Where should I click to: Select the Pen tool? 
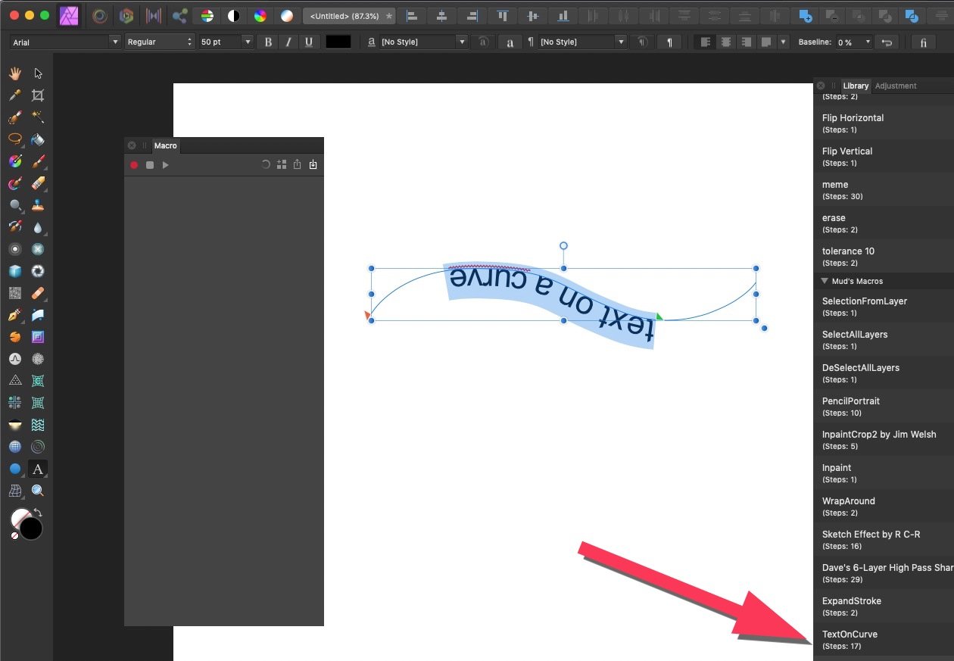(x=14, y=316)
